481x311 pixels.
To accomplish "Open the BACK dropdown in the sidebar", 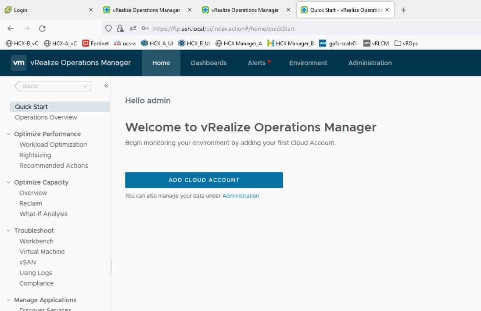I will (x=52, y=86).
